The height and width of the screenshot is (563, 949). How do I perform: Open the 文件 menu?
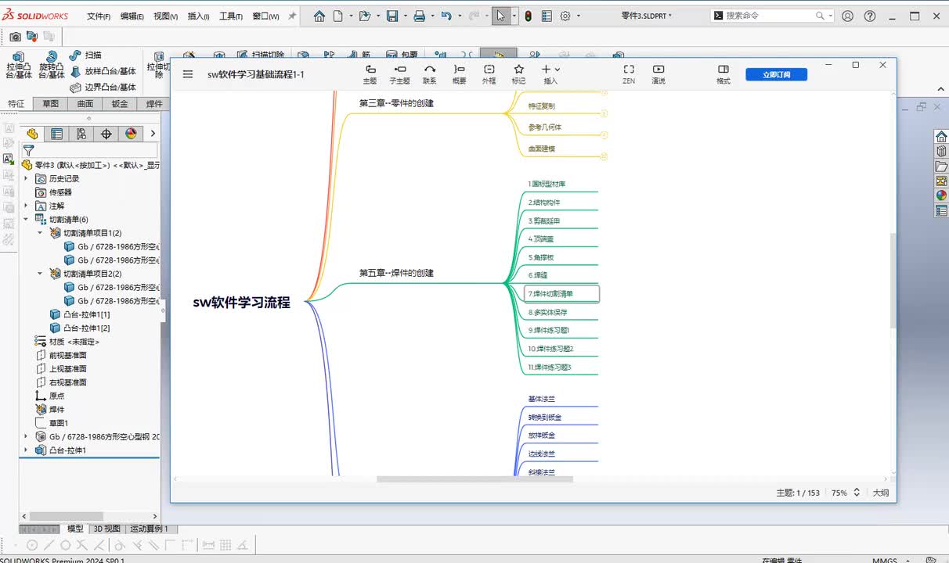pyautogui.click(x=98, y=16)
